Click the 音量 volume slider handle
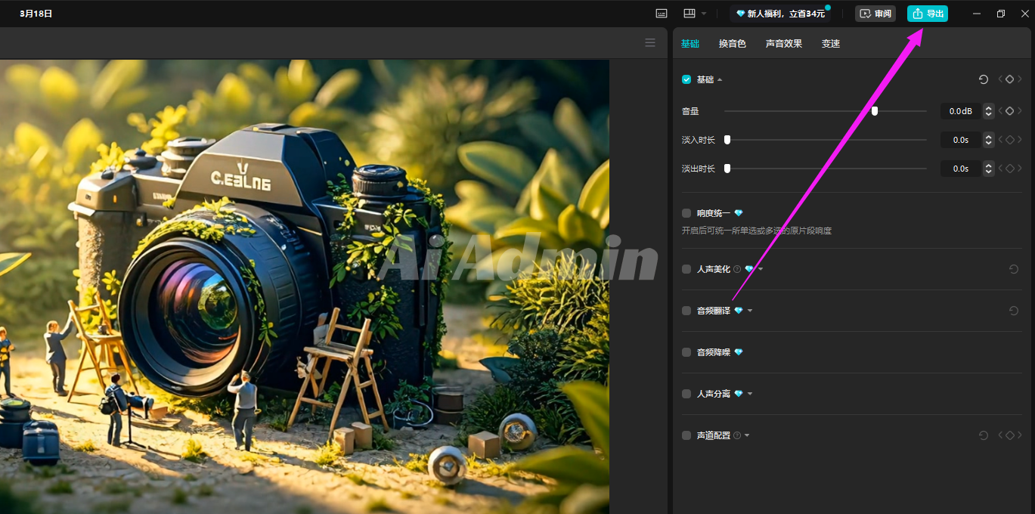1035x514 pixels. click(x=875, y=111)
